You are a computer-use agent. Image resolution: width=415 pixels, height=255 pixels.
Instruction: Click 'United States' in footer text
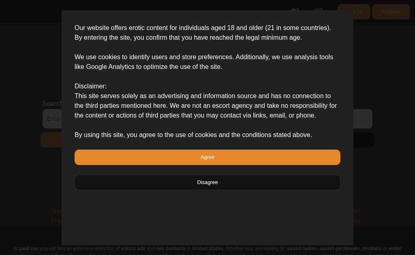[207, 249]
